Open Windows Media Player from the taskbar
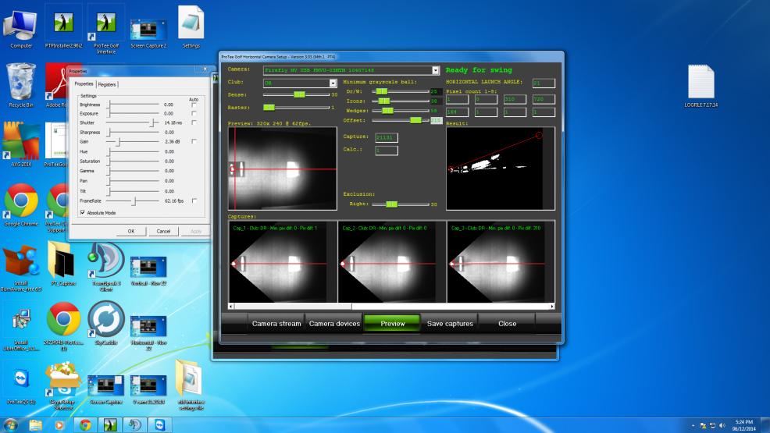The height and width of the screenshot is (433, 770). [59, 424]
